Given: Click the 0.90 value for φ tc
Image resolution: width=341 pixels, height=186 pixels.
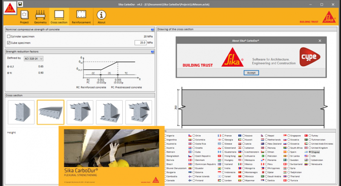Looking at the screenshot, I should click(x=40, y=73).
